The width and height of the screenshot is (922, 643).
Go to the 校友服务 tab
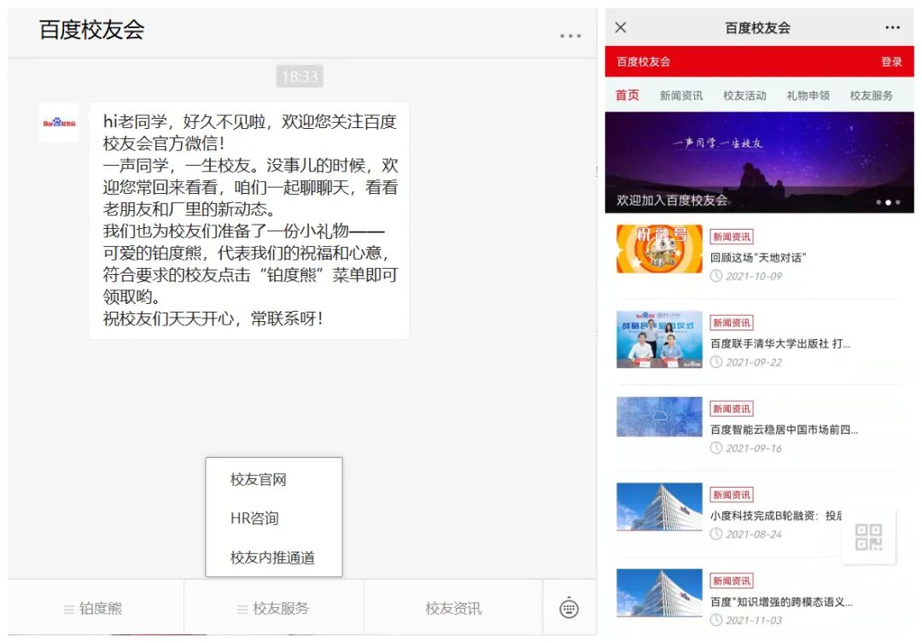click(x=871, y=96)
